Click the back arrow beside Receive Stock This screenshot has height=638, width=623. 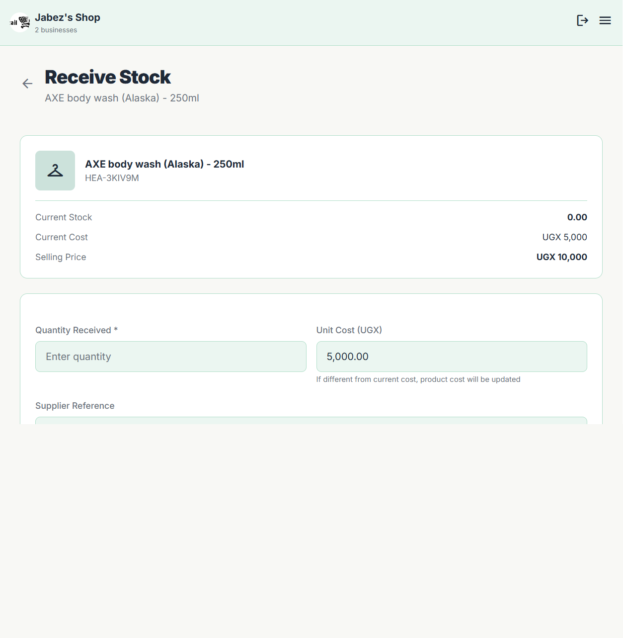(27, 84)
